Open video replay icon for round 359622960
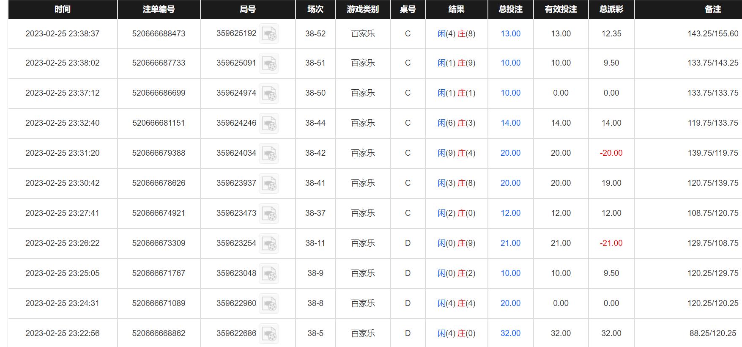 coord(269,303)
